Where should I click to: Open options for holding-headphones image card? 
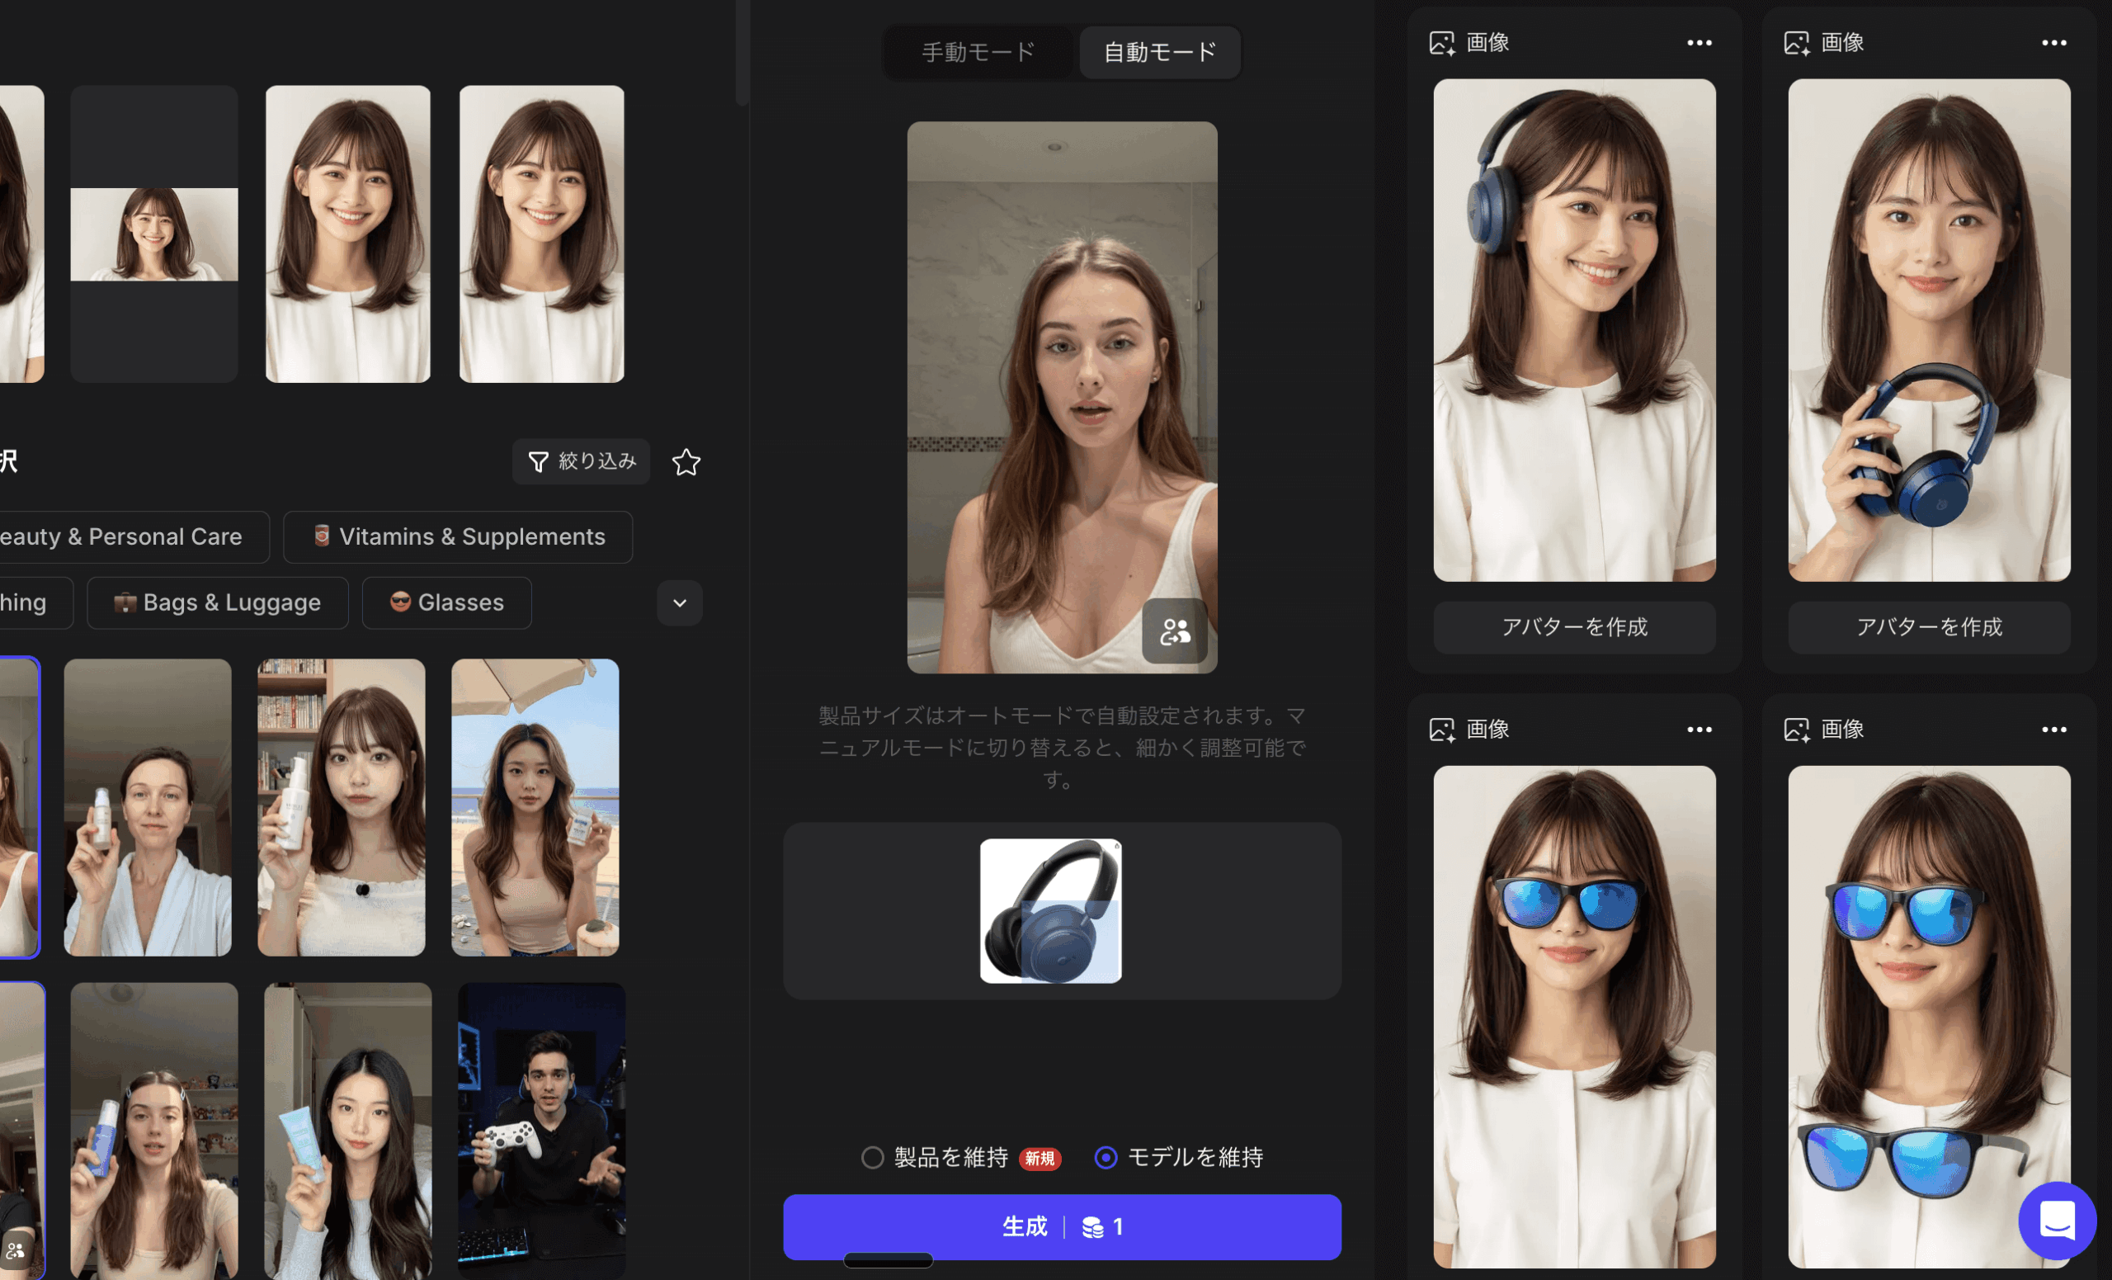tap(2053, 43)
